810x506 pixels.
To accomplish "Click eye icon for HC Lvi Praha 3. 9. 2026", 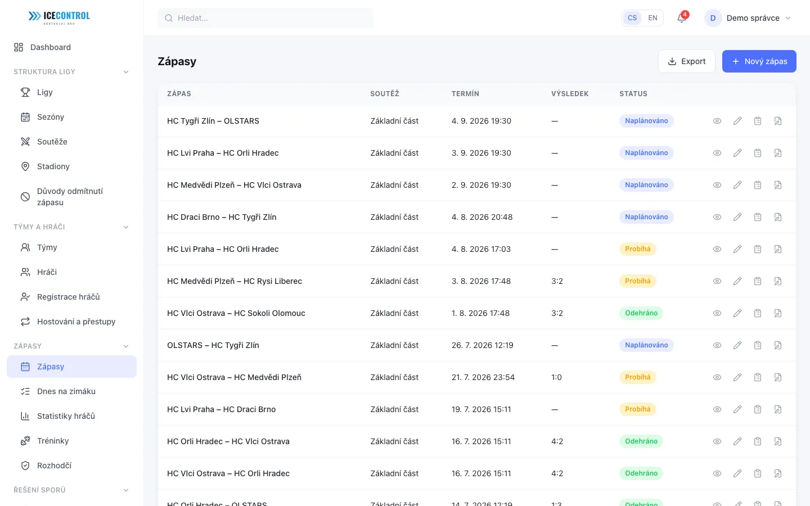I will tap(717, 153).
